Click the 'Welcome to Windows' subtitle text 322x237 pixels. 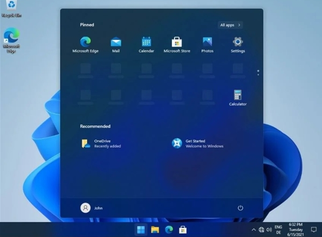pos(204,146)
